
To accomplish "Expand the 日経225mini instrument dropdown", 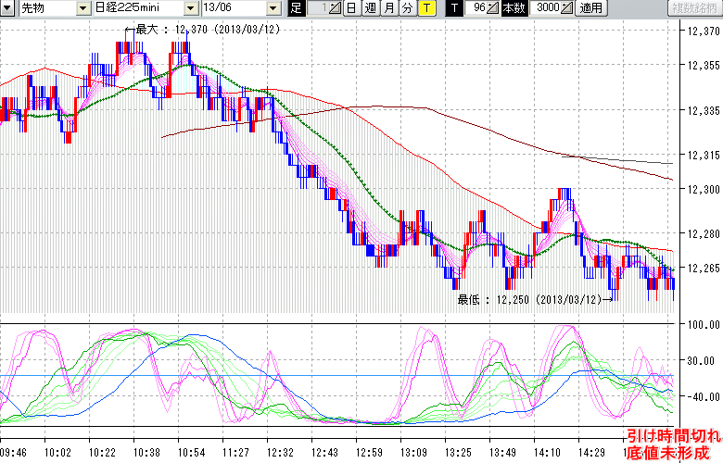I will 191,8.
